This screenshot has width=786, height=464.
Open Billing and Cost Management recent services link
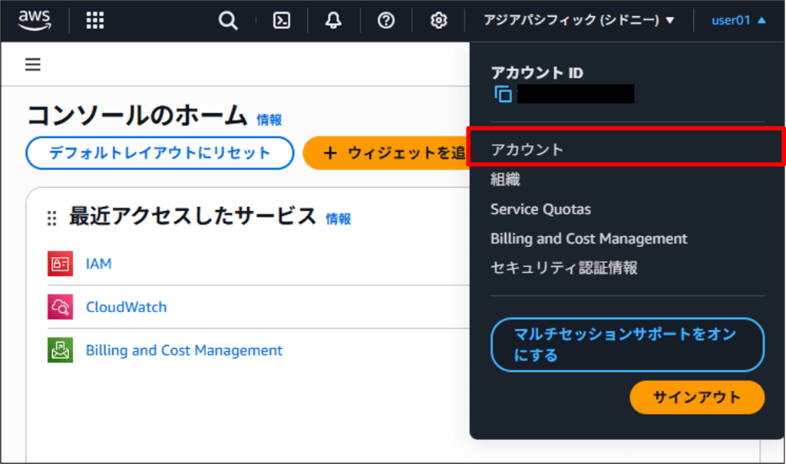point(184,350)
